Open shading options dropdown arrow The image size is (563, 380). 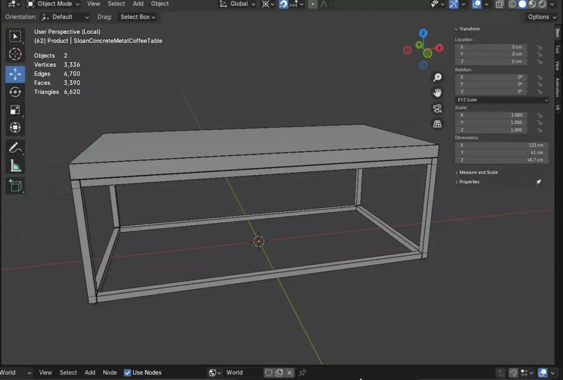pyautogui.click(x=552, y=4)
